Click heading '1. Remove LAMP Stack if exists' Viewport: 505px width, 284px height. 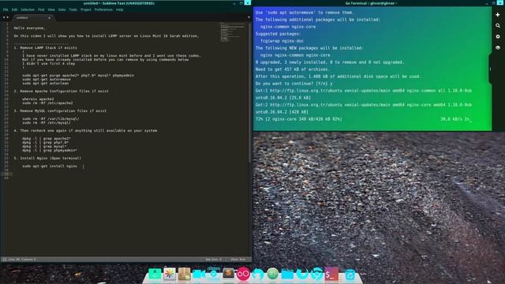point(46,47)
